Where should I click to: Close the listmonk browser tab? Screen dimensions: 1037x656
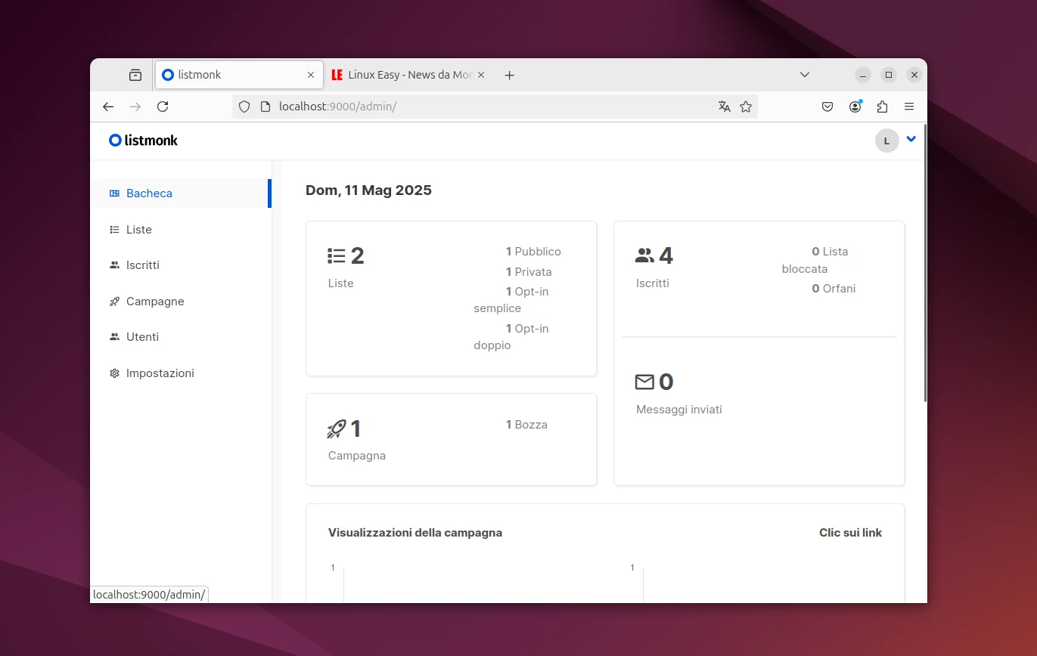coord(311,75)
